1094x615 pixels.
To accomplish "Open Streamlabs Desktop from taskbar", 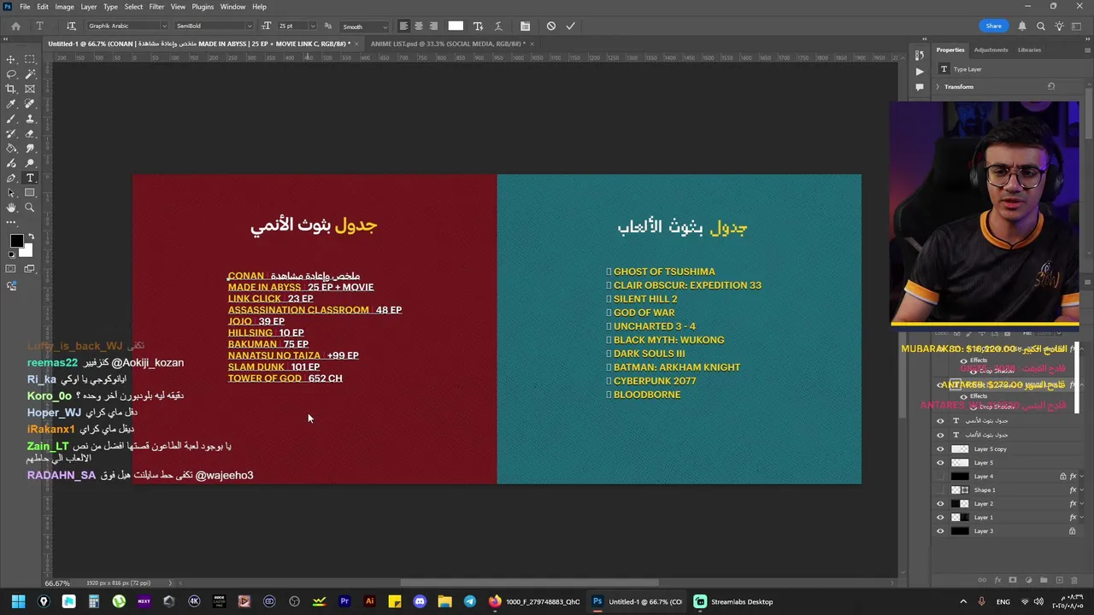I will click(733, 601).
